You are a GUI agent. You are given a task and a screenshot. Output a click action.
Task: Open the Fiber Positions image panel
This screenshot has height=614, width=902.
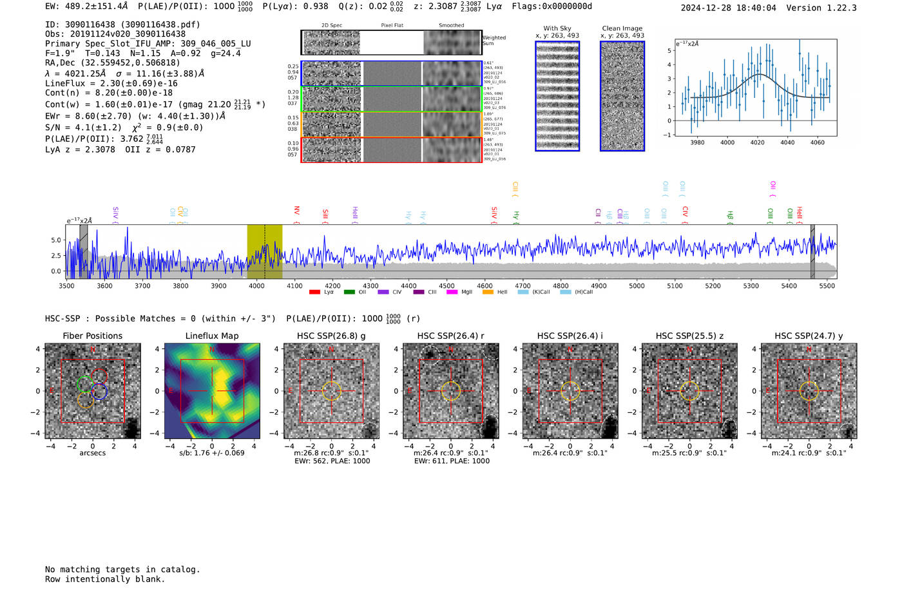point(93,391)
